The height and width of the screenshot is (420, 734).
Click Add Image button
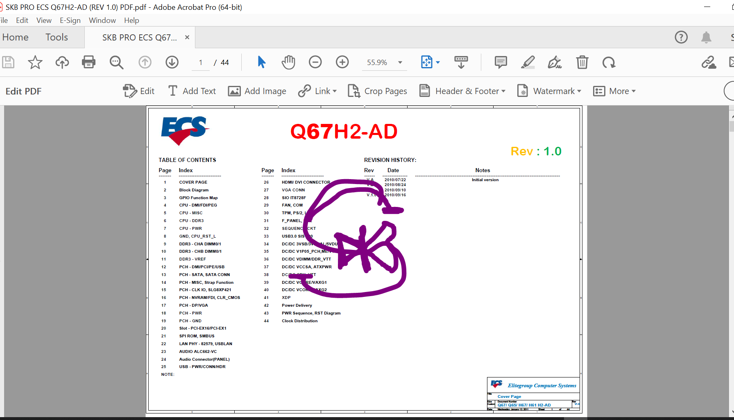pos(257,91)
